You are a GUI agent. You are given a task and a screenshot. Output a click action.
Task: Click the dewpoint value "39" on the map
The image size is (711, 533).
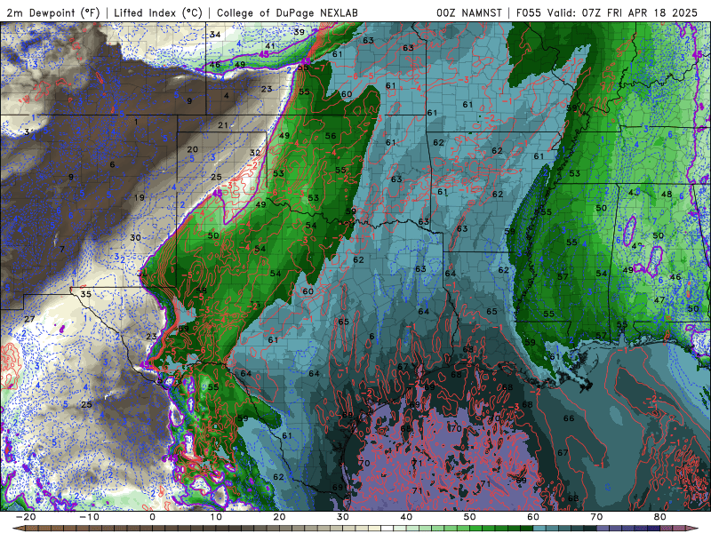[x=300, y=32]
